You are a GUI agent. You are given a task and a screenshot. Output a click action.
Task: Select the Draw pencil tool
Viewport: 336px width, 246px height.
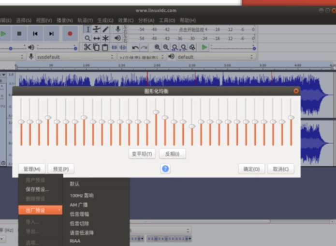click(105, 29)
